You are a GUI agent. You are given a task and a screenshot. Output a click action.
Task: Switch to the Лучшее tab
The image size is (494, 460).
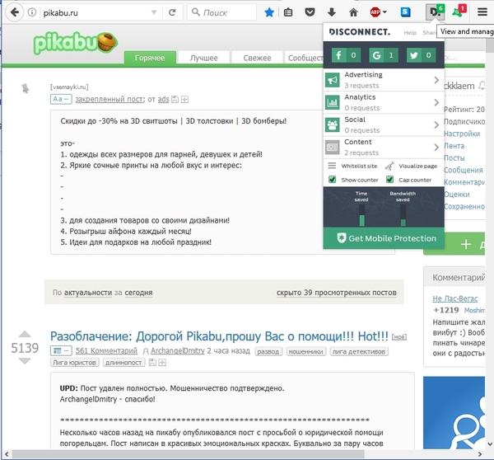tap(203, 59)
